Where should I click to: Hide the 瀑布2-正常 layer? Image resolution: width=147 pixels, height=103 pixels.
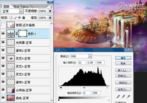[x=3, y=50]
